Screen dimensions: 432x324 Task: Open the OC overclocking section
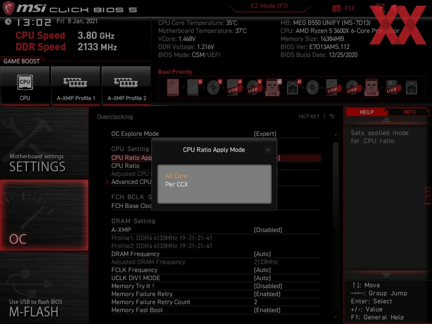(44, 215)
